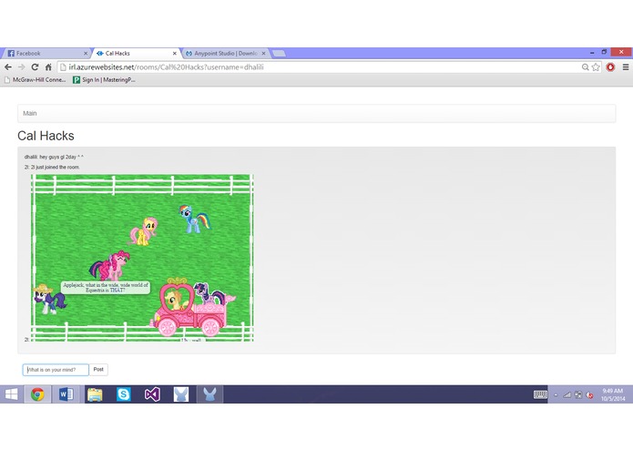Bookmark this page with the star icon
The height and width of the screenshot is (450, 633).
click(596, 67)
